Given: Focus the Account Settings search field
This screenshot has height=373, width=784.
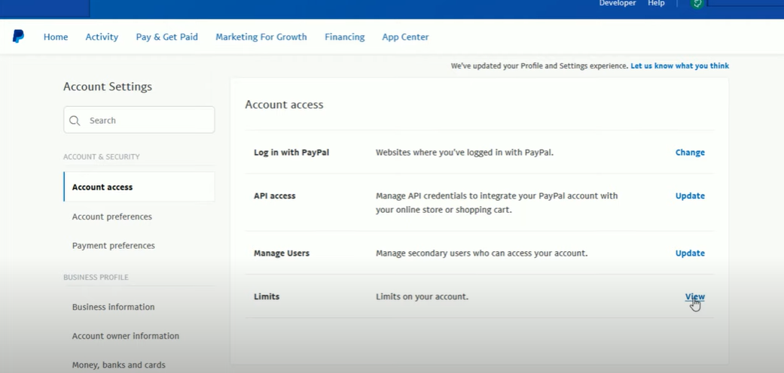Looking at the screenshot, I should click(139, 120).
